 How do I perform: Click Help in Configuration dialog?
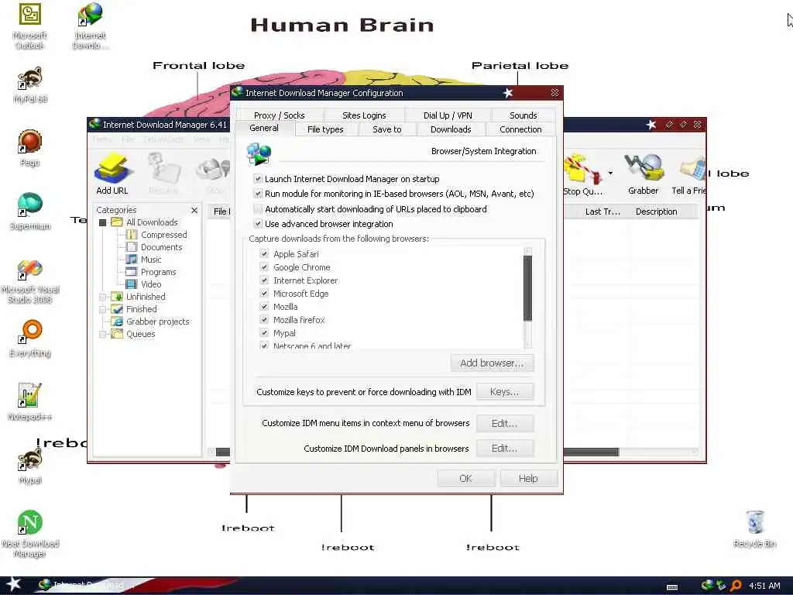pyautogui.click(x=528, y=479)
